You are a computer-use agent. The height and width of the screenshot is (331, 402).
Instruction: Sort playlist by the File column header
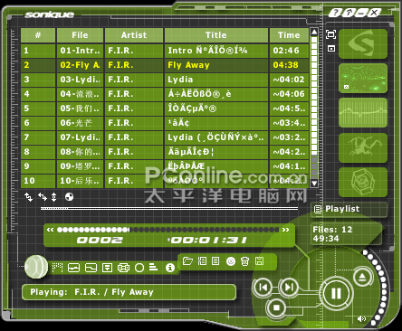[80, 35]
